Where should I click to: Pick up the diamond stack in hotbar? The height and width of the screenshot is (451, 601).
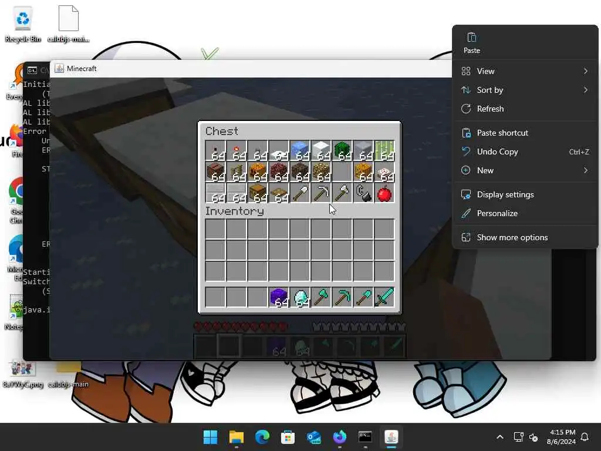pyautogui.click(x=299, y=297)
